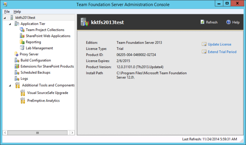The height and width of the screenshot is (145, 246).
Task: Select the kktfs2013test root label
Action: (25, 18)
